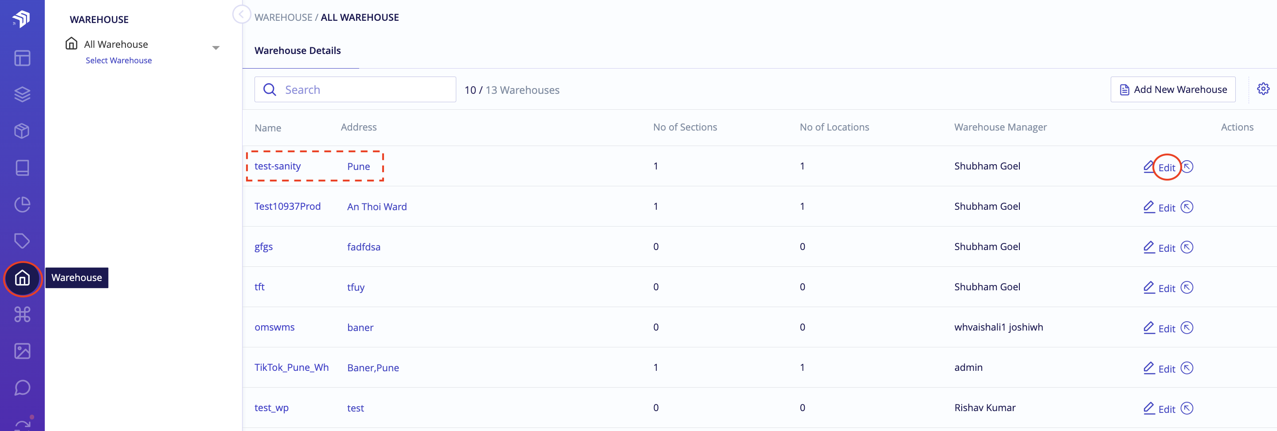Open TikTok_Pune_Wh warehouse name link

coord(291,368)
